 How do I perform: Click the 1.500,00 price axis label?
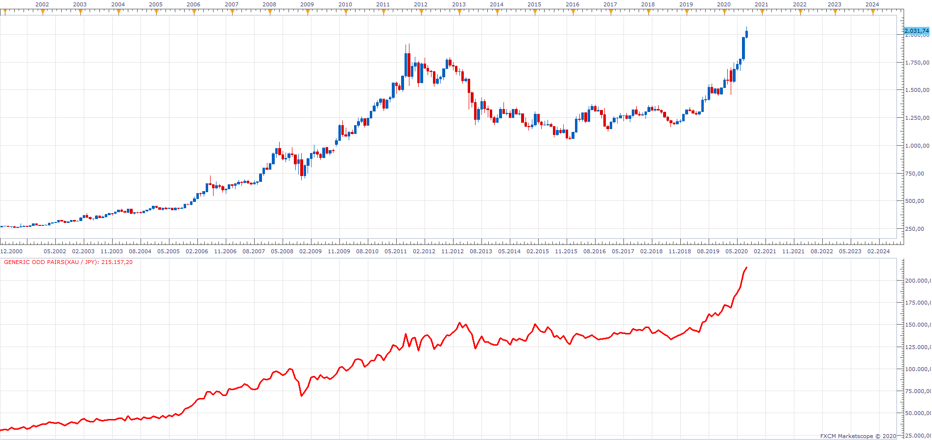[x=917, y=90]
